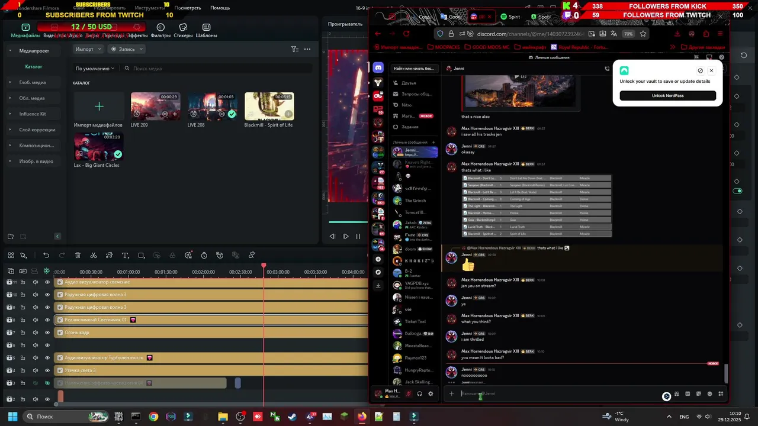Click the Windows Start button
Viewport: 758px width, 426px height.
(x=12, y=417)
